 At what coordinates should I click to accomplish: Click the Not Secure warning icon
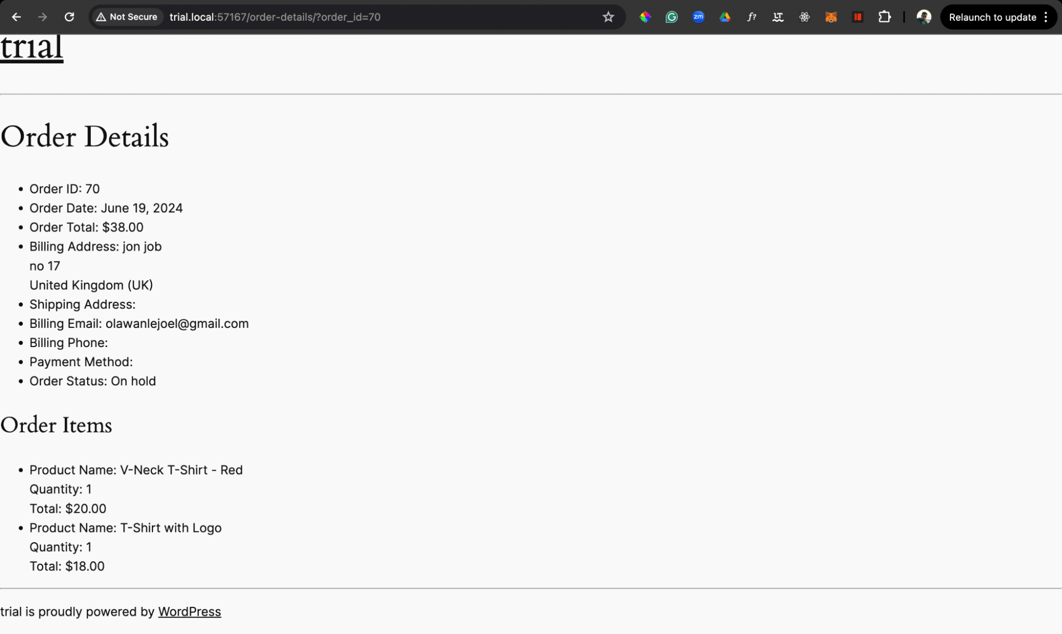pyautogui.click(x=101, y=16)
